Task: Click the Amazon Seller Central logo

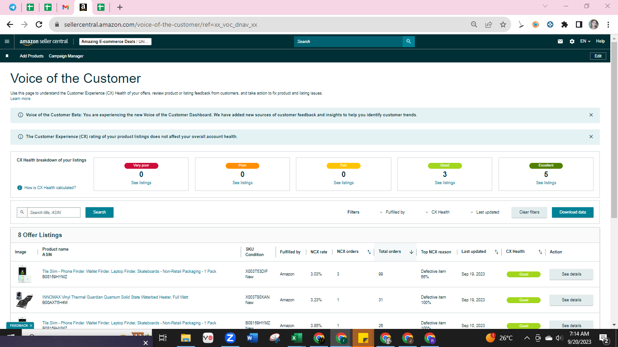Action: pos(43,41)
